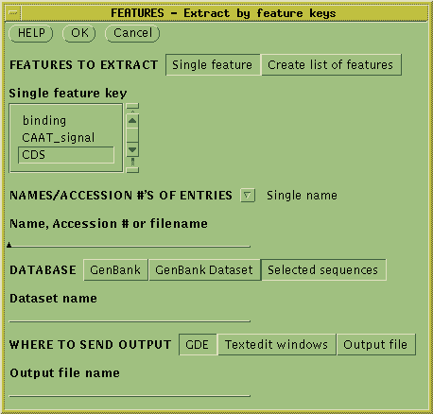Send output to Textedit windows
Screen dimensions: 433x414
click(x=277, y=345)
